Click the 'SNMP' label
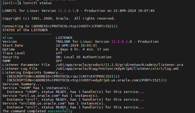195x113 pixels. pos(7,61)
